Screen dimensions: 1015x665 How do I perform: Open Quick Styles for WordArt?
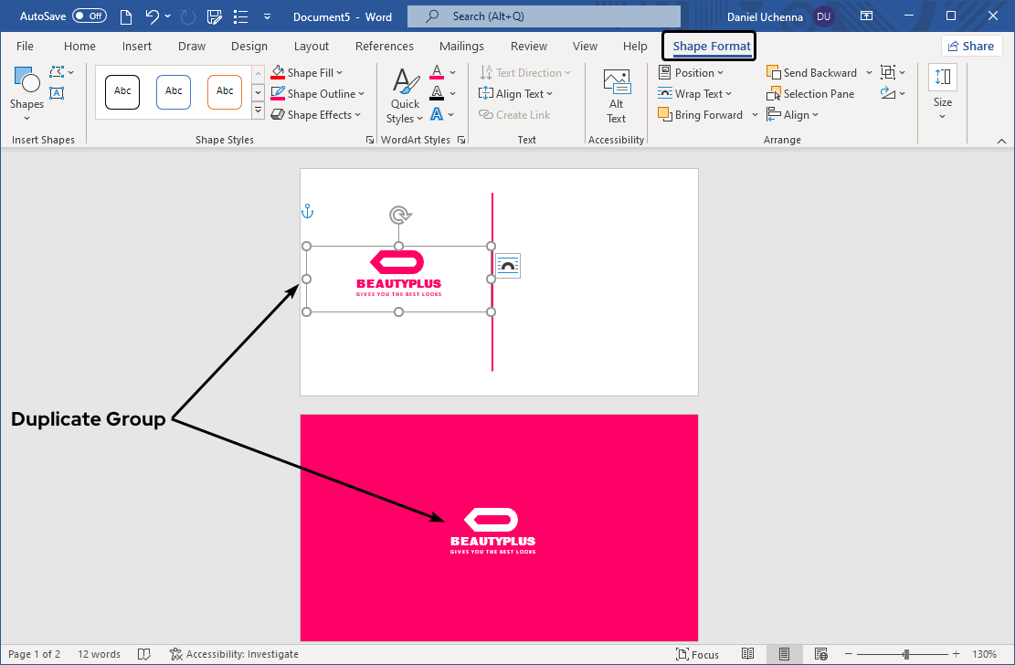pos(405,97)
